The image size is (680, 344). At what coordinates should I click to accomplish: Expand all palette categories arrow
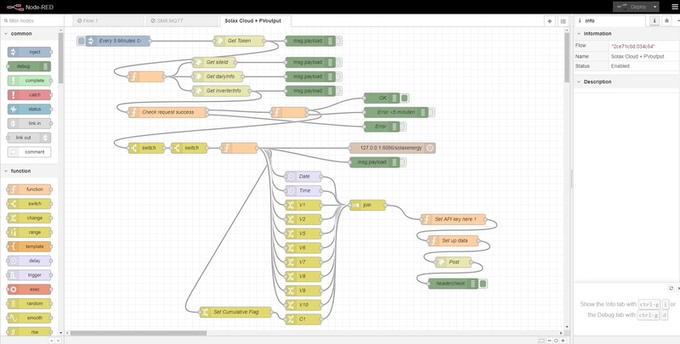coord(59,341)
